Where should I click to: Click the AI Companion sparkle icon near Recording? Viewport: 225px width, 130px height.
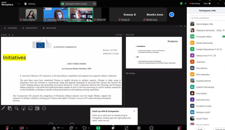(x=186, y=4)
